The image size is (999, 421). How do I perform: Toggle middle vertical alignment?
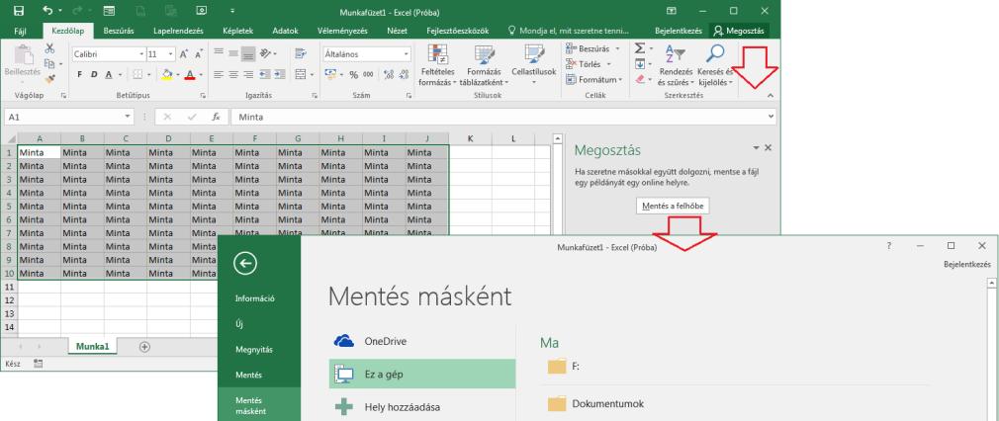tap(233, 53)
